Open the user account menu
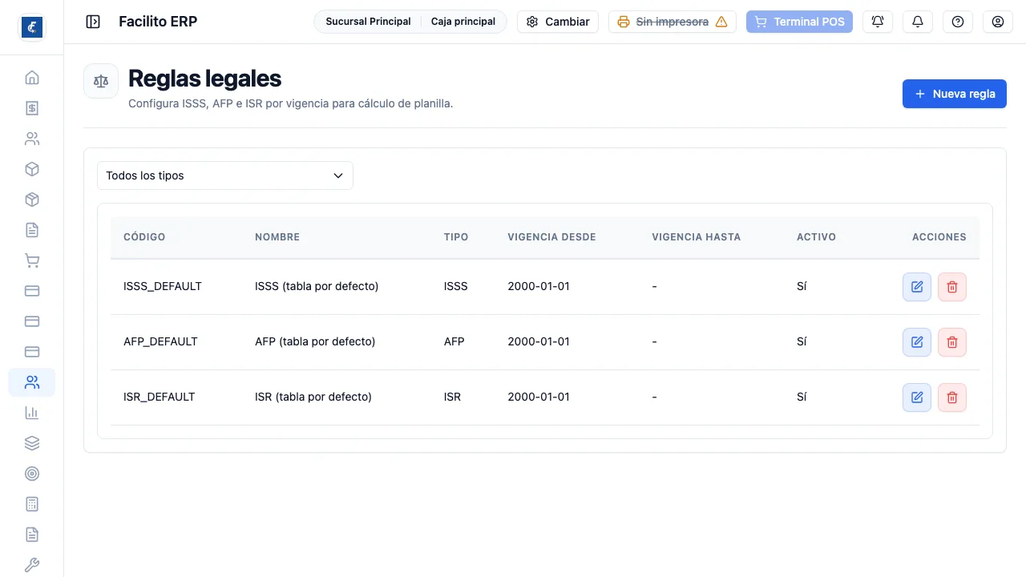The height and width of the screenshot is (577, 1026). (998, 22)
